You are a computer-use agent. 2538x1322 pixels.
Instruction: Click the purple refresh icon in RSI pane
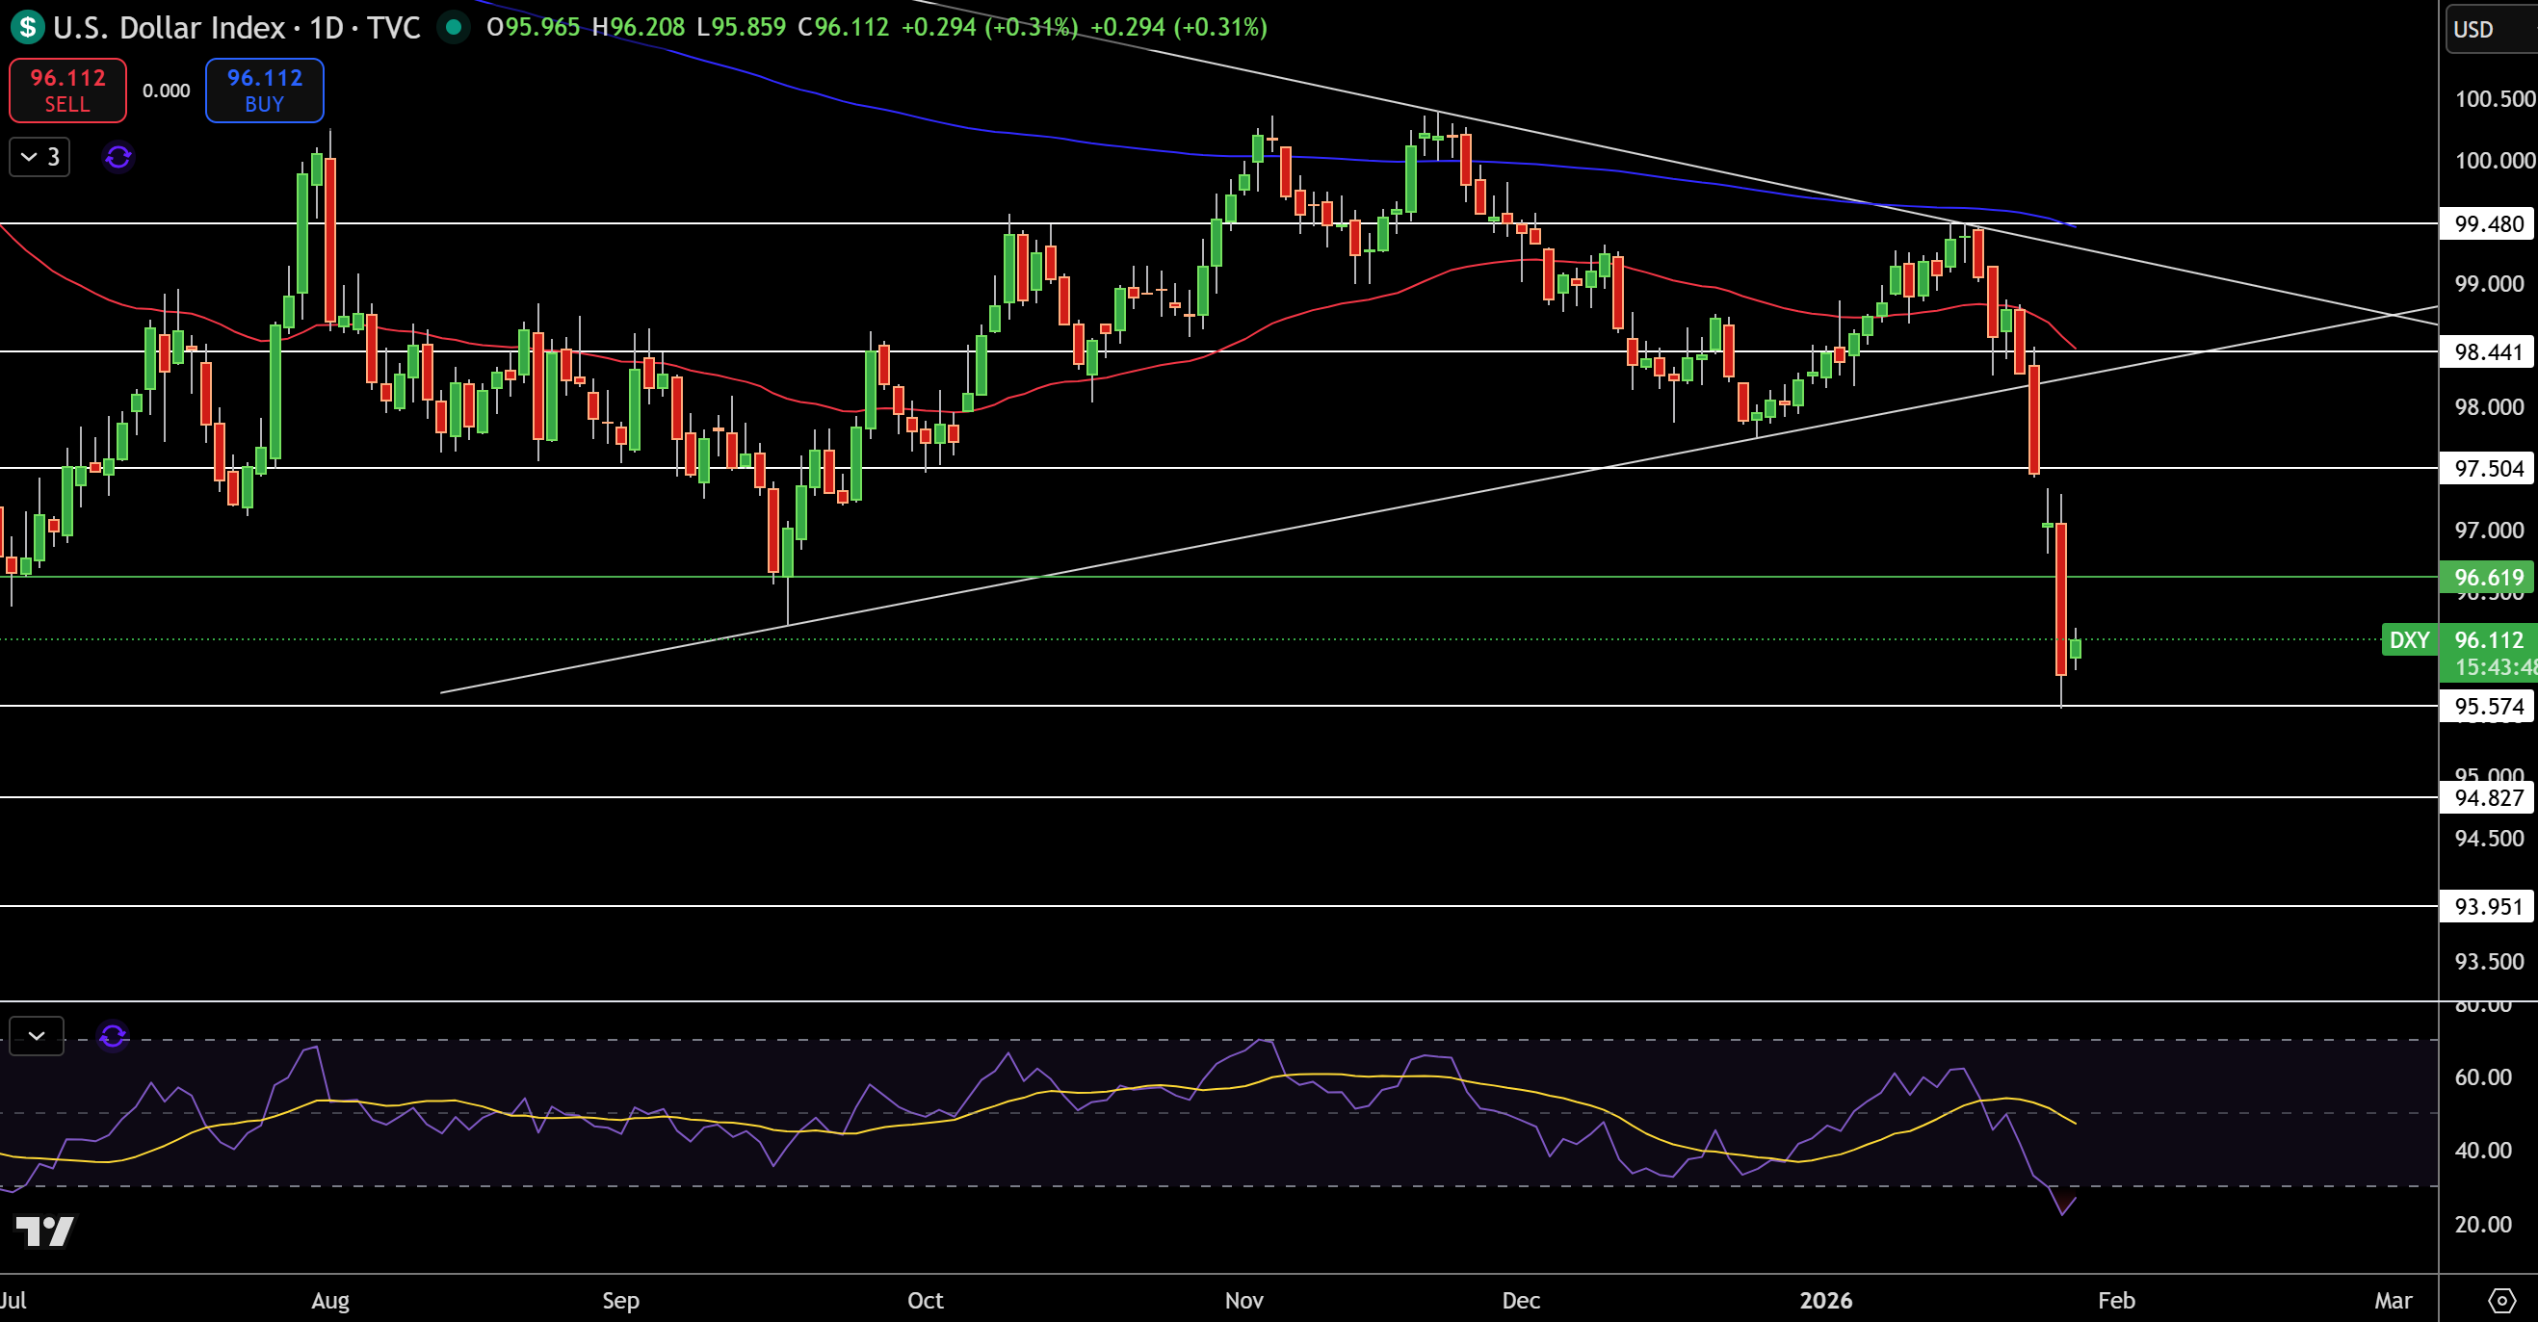[113, 1035]
